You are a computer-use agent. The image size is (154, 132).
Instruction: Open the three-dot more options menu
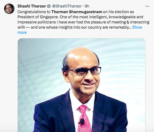tap(147, 6)
